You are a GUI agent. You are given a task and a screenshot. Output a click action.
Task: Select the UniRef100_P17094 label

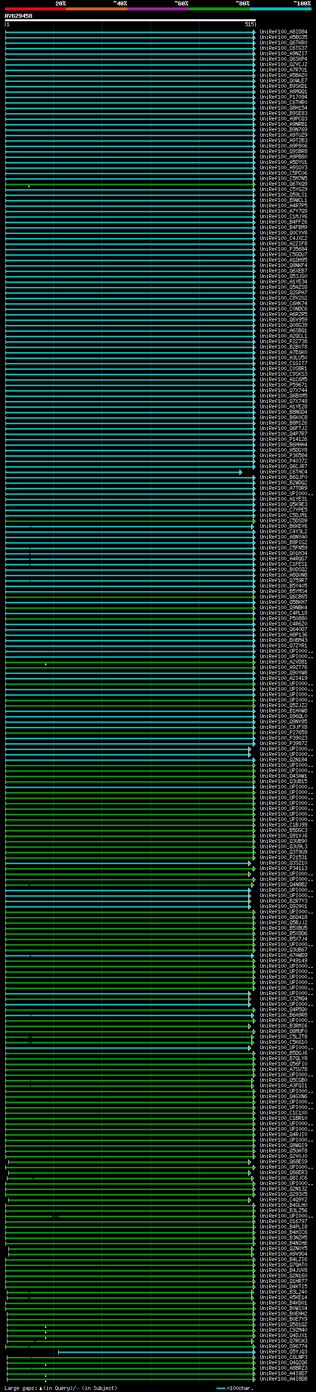[283, 97]
